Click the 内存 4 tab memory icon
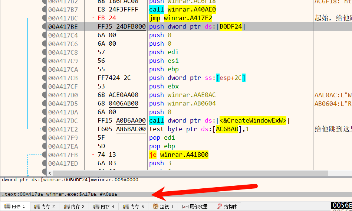Viewport: 352px width, 211px height. pos(96,207)
